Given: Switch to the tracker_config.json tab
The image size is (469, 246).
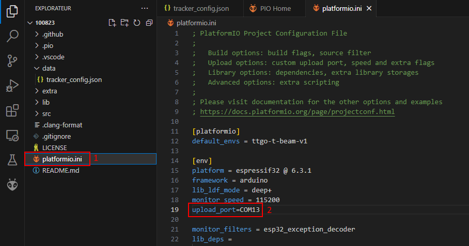Looking at the screenshot, I should click(197, 8).
